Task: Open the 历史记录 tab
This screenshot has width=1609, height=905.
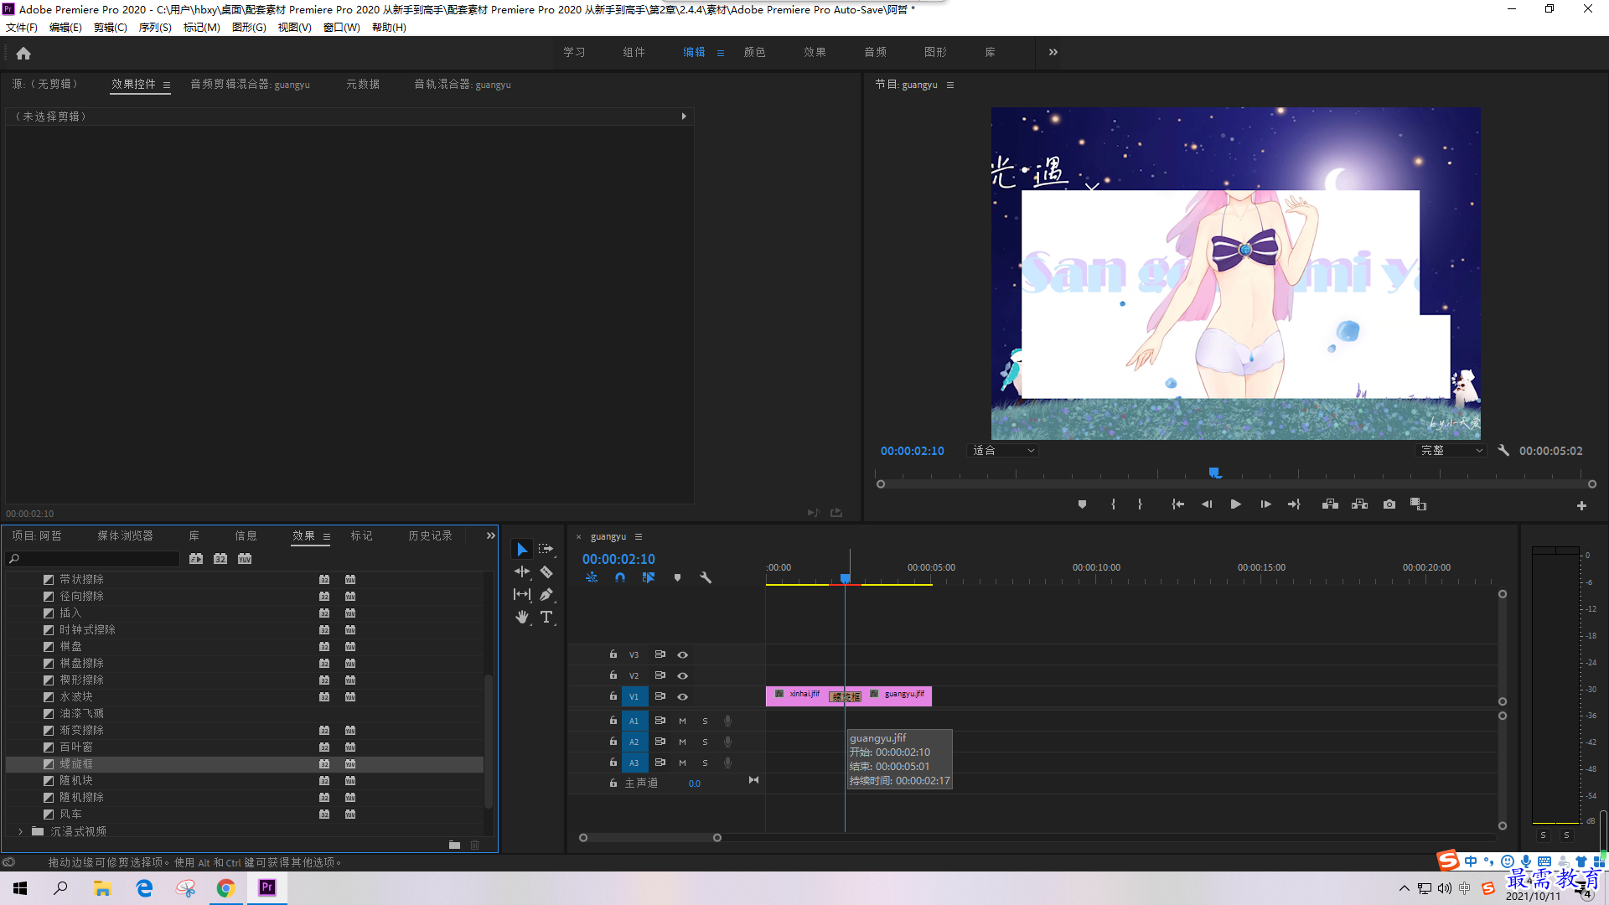Action: point(431,536)
